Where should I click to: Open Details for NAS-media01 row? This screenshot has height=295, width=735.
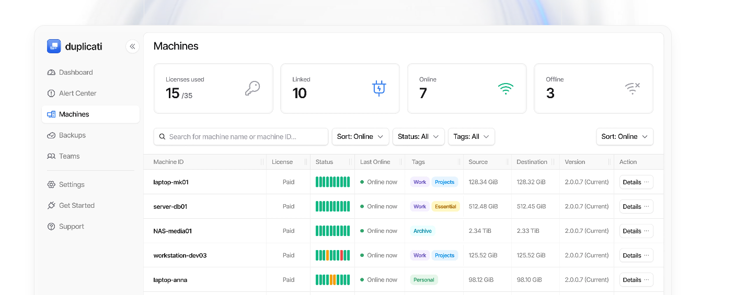[x=636, y=231]
